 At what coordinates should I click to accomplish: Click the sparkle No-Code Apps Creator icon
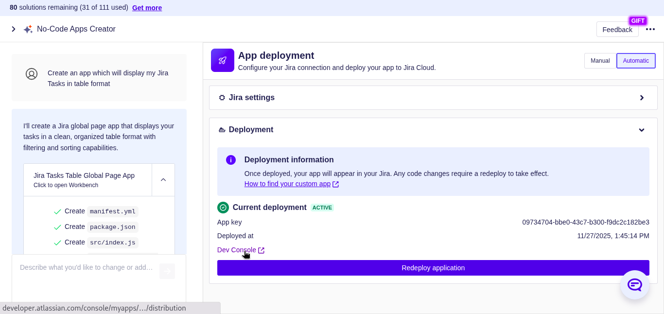(28, 29)
